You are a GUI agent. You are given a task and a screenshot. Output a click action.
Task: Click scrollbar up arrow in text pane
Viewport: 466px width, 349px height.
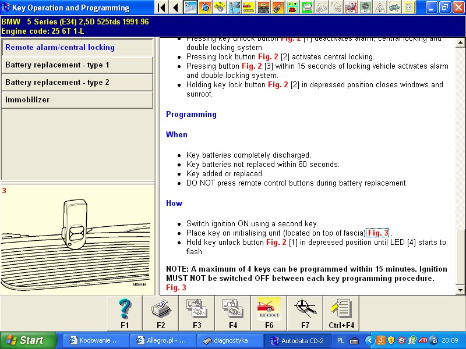tap(460, 42)
